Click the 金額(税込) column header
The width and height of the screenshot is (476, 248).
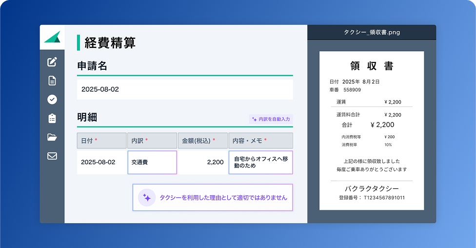coord(202,141)
